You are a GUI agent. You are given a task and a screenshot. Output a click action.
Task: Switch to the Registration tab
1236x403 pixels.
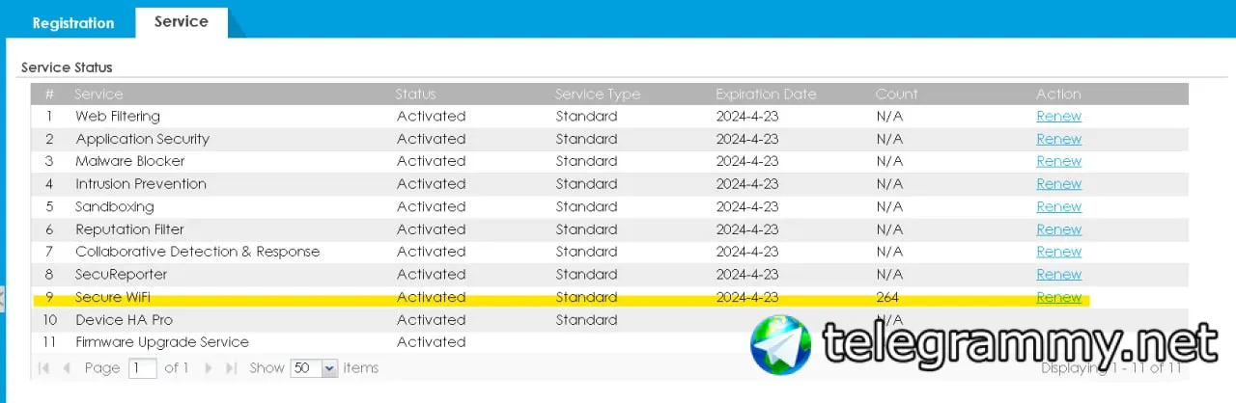73,23
